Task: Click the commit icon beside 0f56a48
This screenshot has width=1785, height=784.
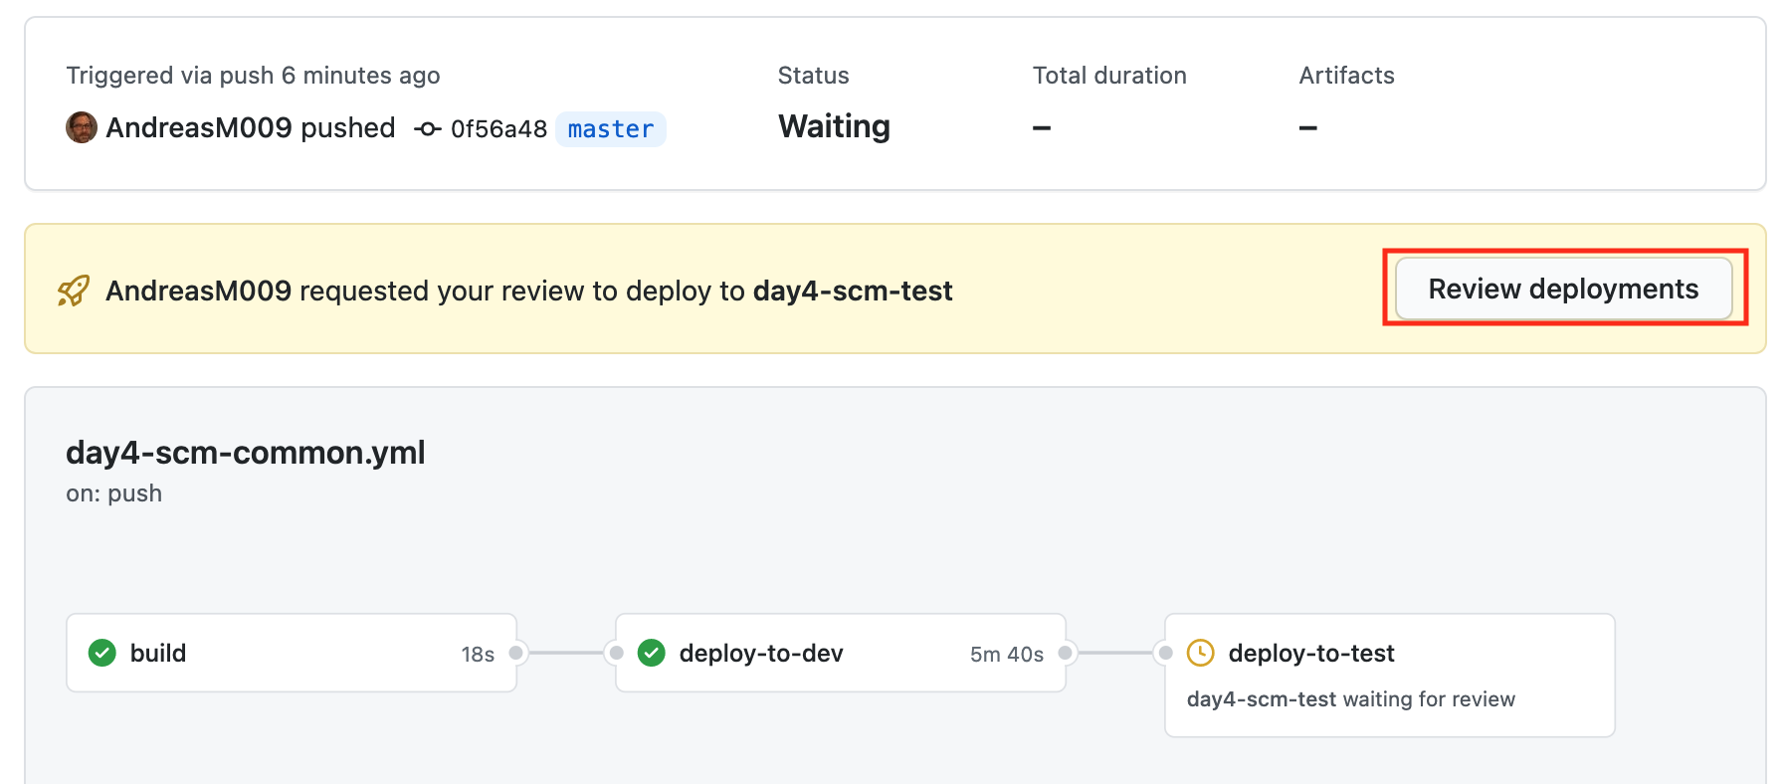Action: (x=428, y=128)
